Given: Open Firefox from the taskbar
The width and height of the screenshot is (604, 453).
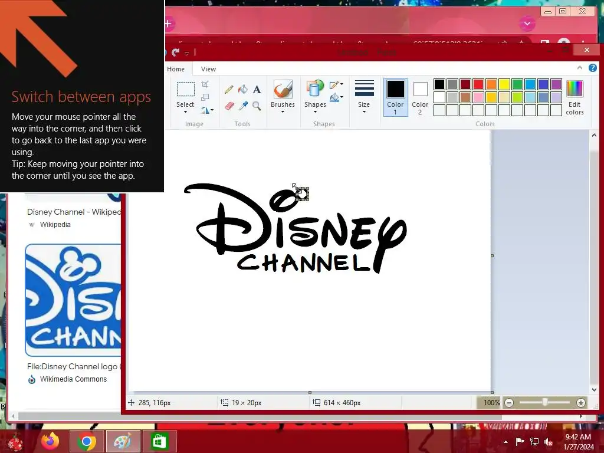Looking at the screenshot, I should [51, 441].
